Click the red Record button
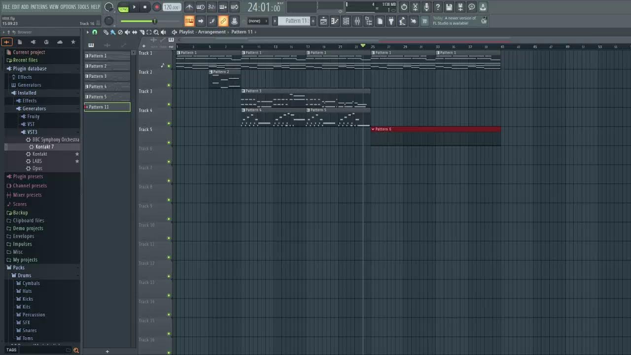The height and width of the screenshot is (355, 631). click(x=156, y=7)
